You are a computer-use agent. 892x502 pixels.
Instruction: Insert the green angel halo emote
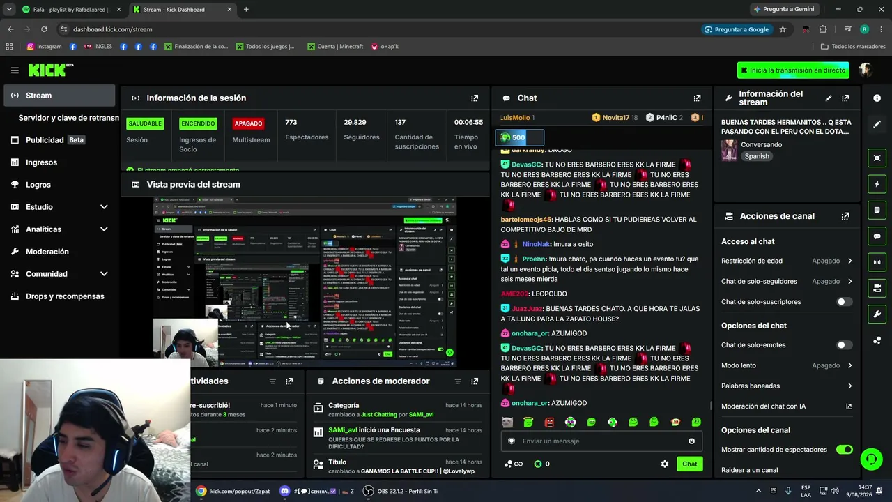(528, 422)
